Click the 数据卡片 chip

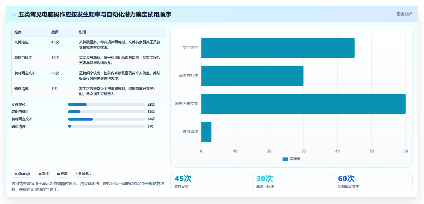coord(83,174)
